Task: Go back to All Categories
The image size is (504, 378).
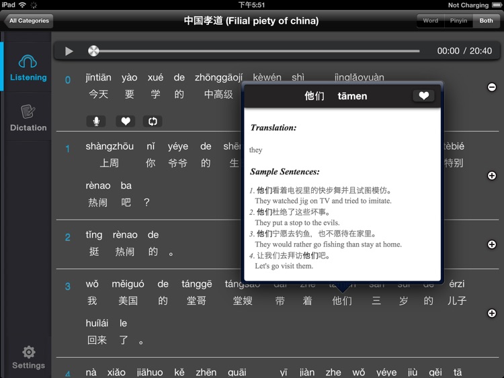Action: click(29, 21)
